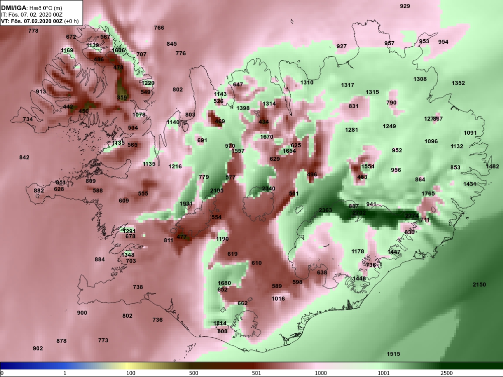503x377 pixels.
Task: Pick the map value 496
Action: (x=312, y=175)
